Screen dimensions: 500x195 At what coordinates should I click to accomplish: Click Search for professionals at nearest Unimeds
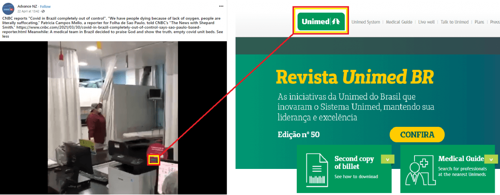point(462,172)
